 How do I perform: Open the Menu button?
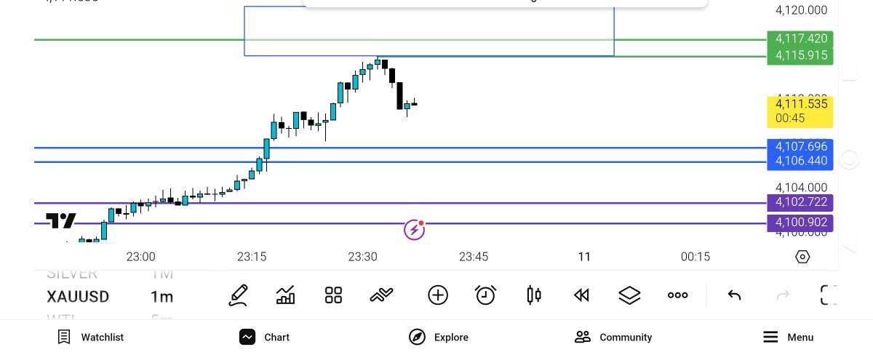point(788,337)
